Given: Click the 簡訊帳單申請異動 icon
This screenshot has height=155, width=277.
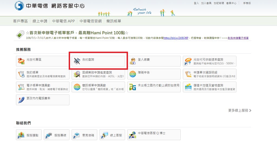Looking at the screenshot, I should (x=77, y=87).
